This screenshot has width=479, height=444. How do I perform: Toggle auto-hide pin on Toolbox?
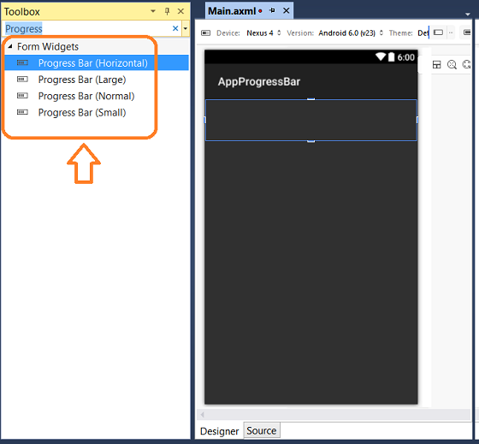pyautogui.click(x=167, y=11)
